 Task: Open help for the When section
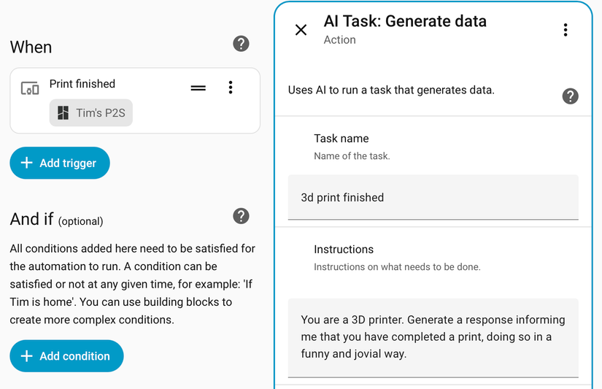241,44
